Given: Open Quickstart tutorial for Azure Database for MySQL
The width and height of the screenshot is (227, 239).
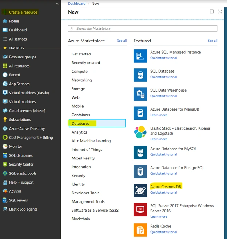Looking at the screenshot, I should pyautogui.click(x=163, y=154).
